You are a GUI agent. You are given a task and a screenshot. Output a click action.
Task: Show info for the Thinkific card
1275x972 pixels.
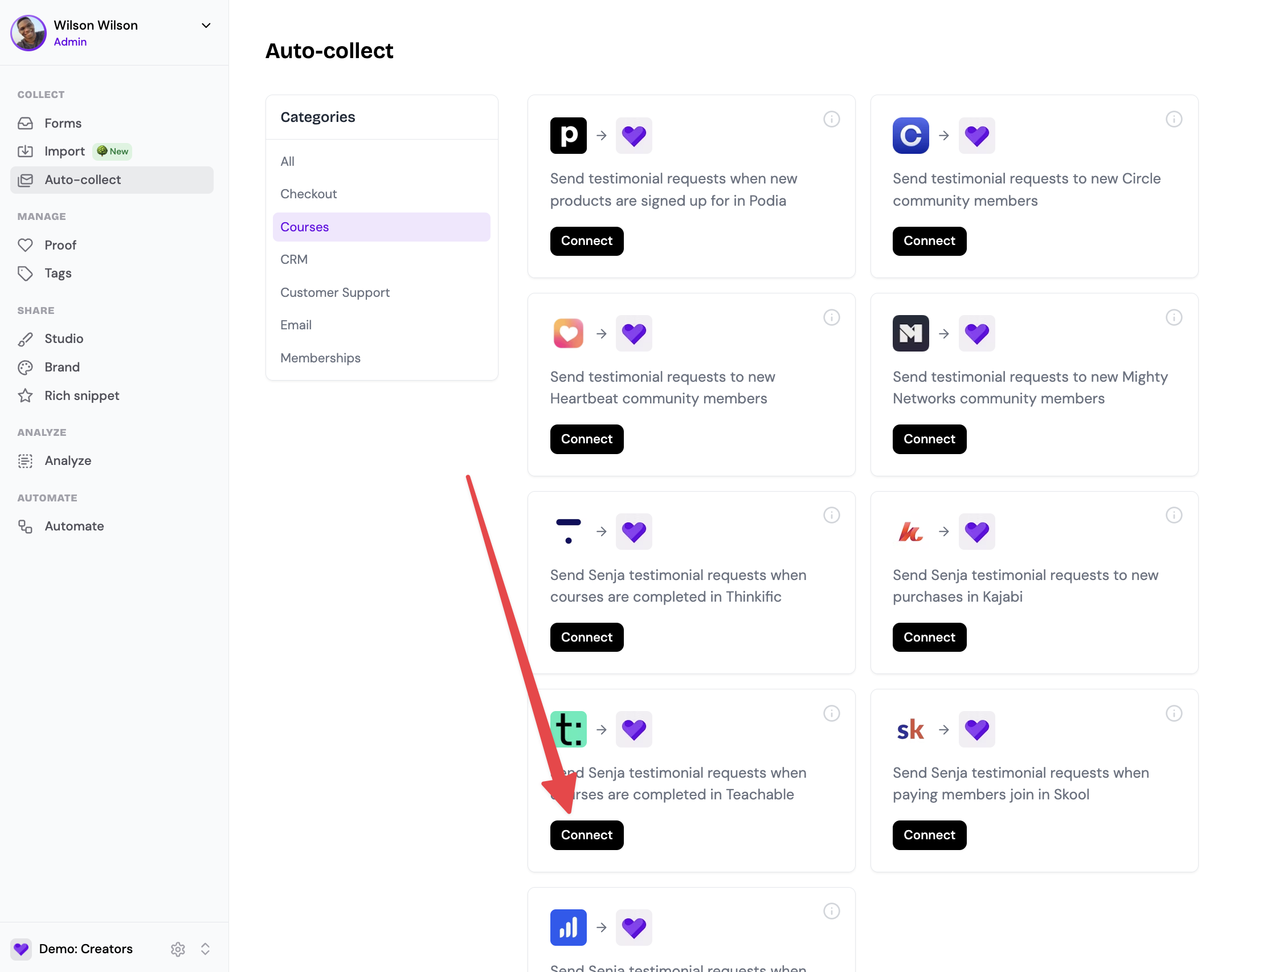(831, 515)
